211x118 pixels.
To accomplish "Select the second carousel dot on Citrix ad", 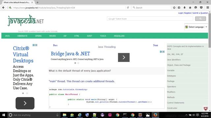I will (27, 93).
